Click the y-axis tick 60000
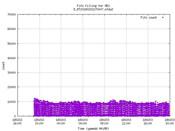The height and width of the screenshot is (131, 175). (x=11, y=29)
